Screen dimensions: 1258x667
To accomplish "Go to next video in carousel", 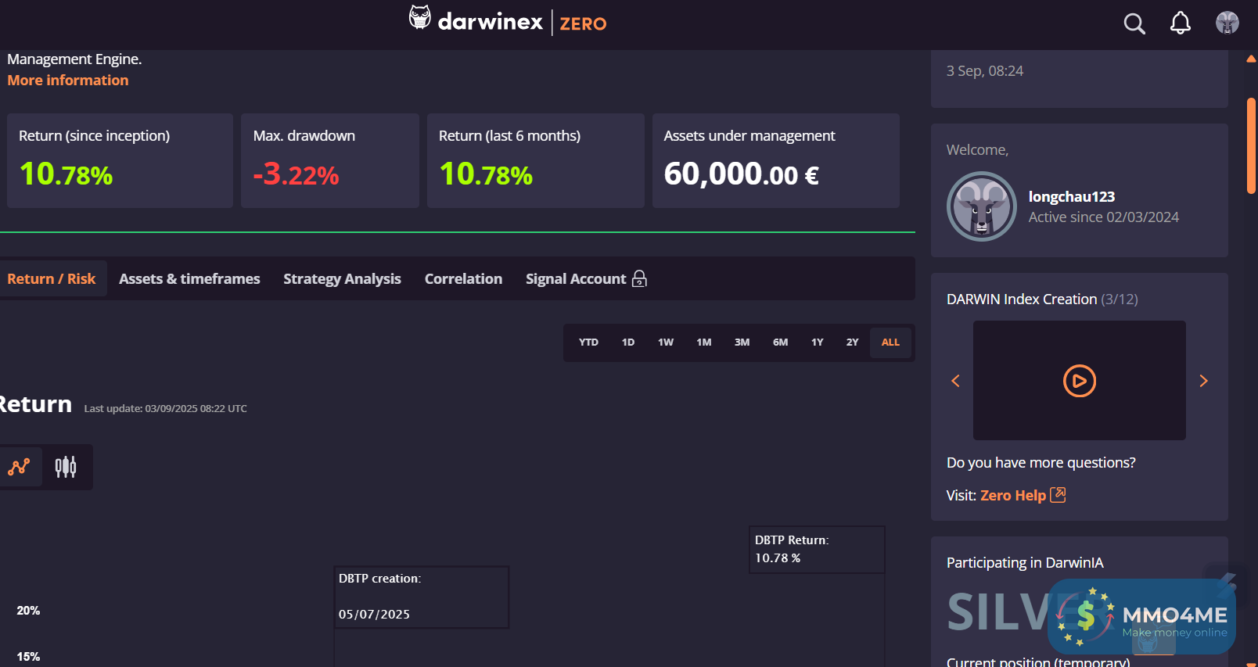I will (x=1204, y=381).
